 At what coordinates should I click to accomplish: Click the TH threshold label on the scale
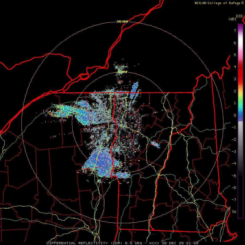pyautogui.click(x=234, y=212)
